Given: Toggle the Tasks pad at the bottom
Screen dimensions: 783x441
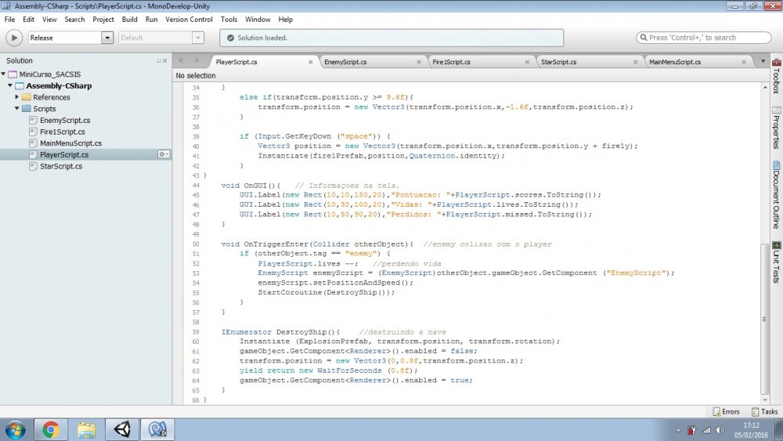Looking at the screenshot, I should tap(764, 411).
